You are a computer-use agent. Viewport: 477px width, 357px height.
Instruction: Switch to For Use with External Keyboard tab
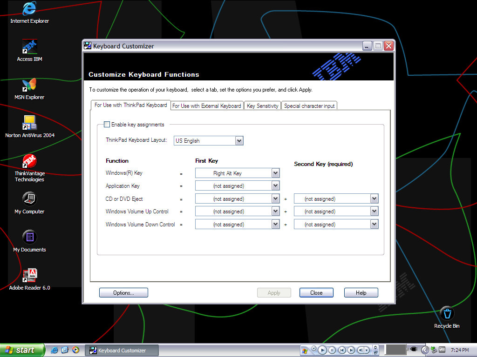(x=206, y=106)
